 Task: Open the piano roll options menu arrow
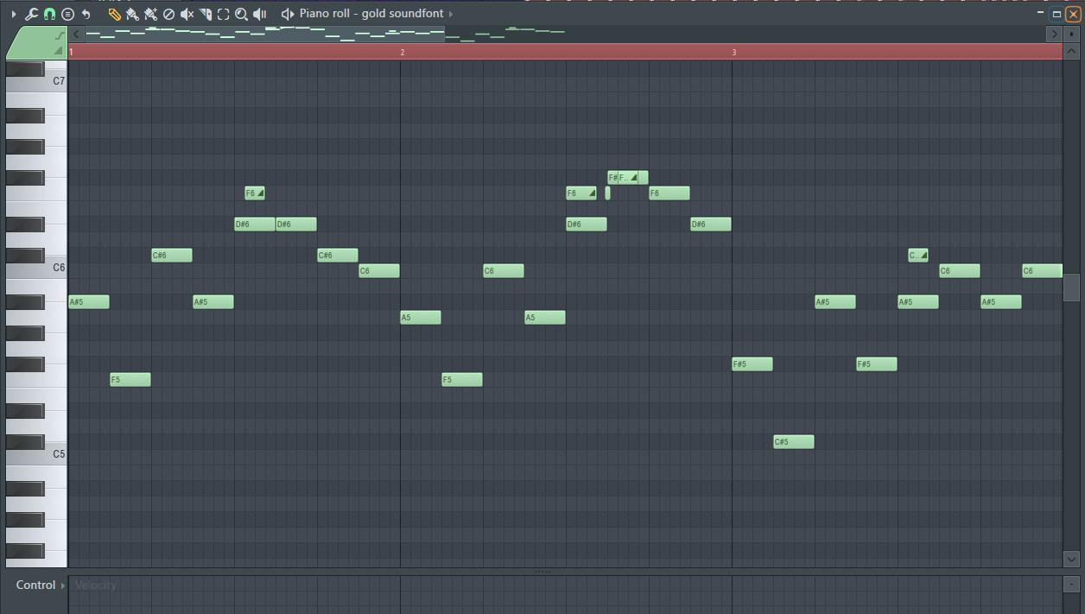67,14
